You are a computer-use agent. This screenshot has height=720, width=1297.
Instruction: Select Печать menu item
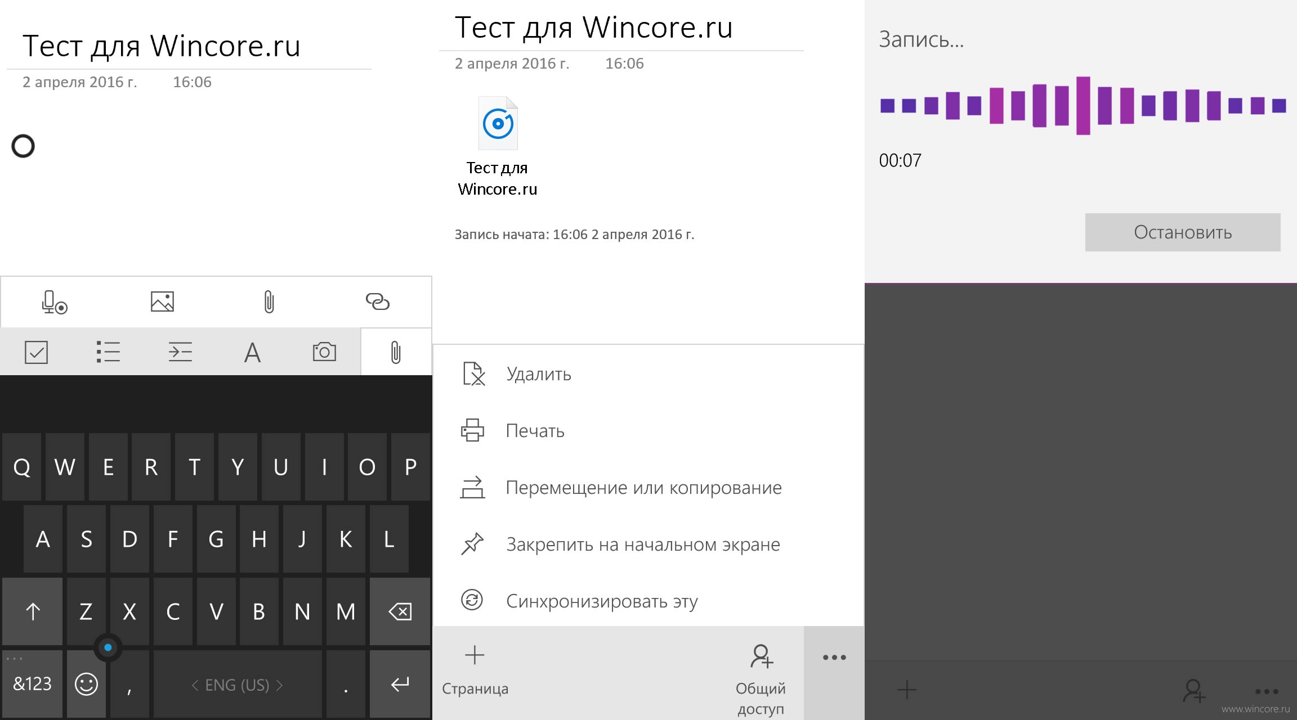[648, 431]
